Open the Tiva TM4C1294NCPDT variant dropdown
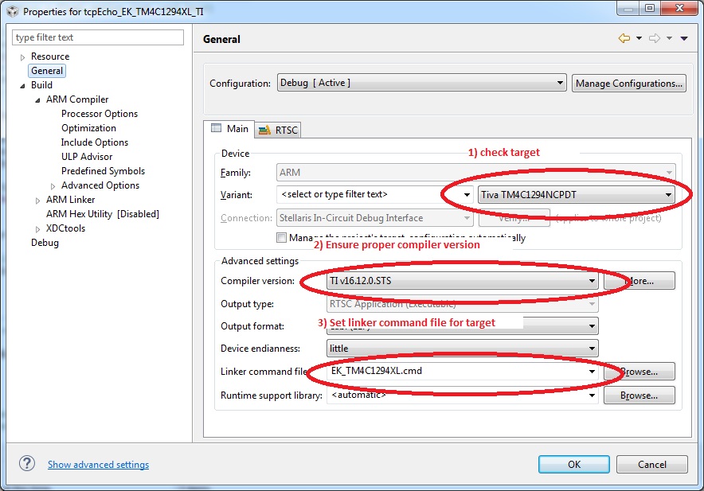Screen dimensions: 704x491 (x=577, y=195)
